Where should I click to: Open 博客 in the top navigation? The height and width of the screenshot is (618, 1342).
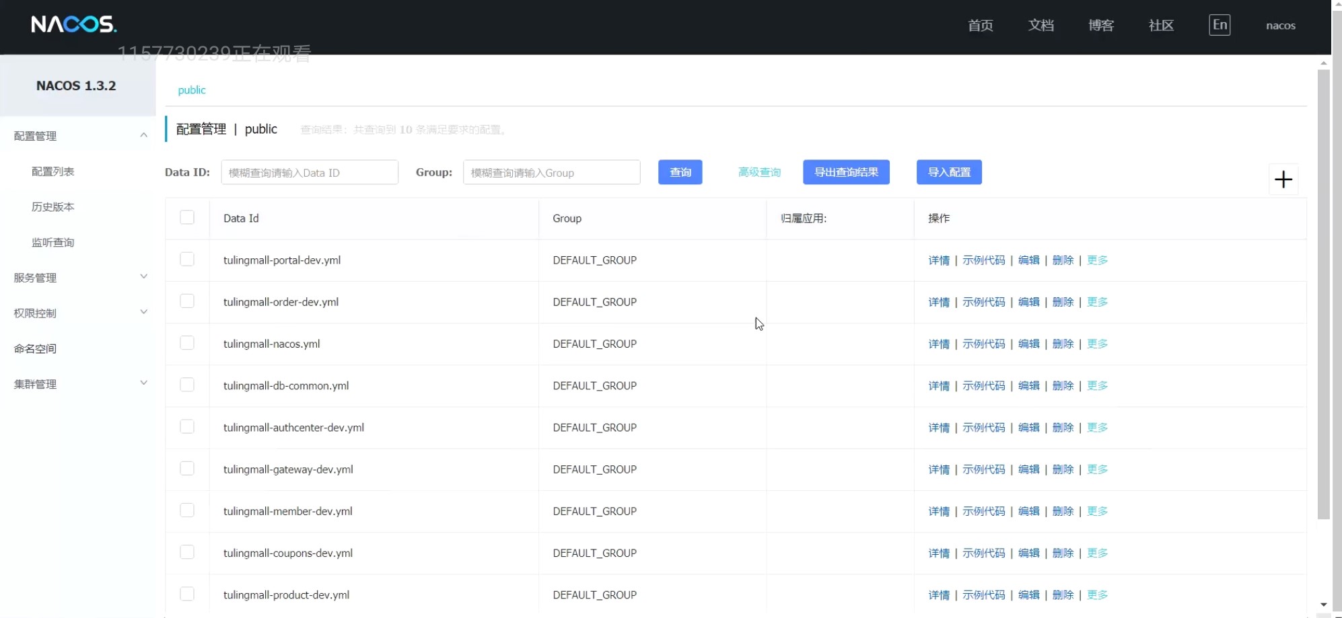pos(1101,26)
